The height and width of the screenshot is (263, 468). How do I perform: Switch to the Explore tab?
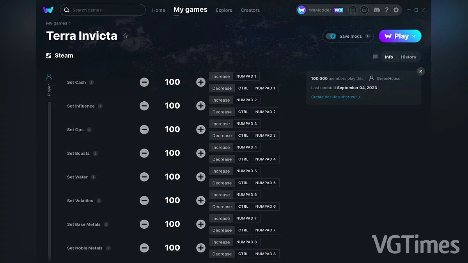224,10
